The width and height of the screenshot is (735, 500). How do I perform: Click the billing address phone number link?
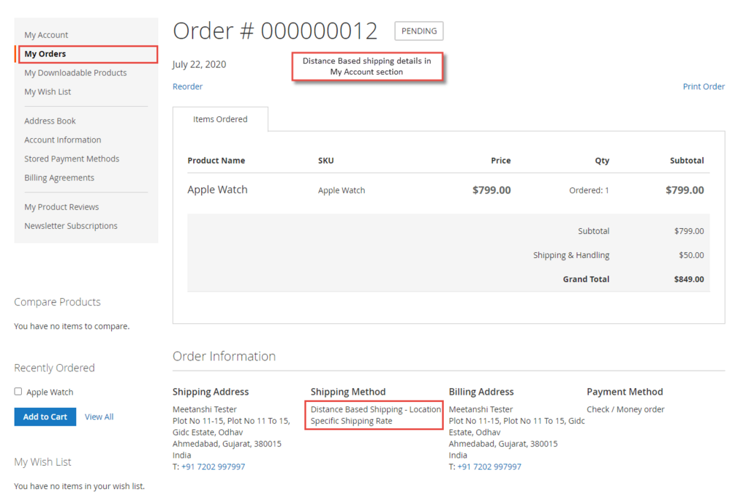[x=489, y=466]
